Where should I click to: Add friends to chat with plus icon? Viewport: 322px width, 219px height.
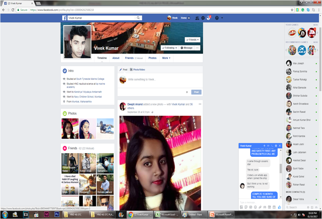(x=264, y=146)
